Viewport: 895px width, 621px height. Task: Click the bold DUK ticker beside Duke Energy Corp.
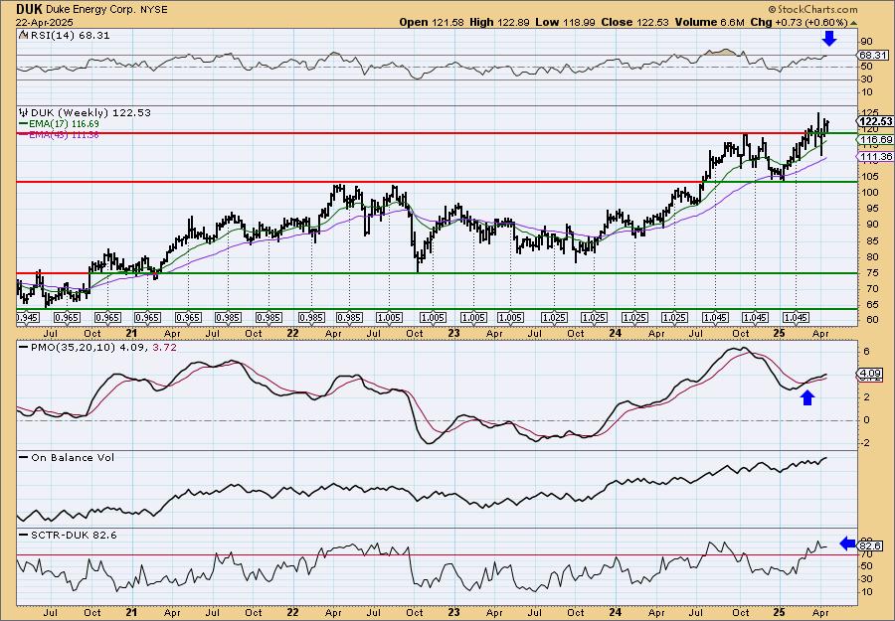click(x=28, y=9)
